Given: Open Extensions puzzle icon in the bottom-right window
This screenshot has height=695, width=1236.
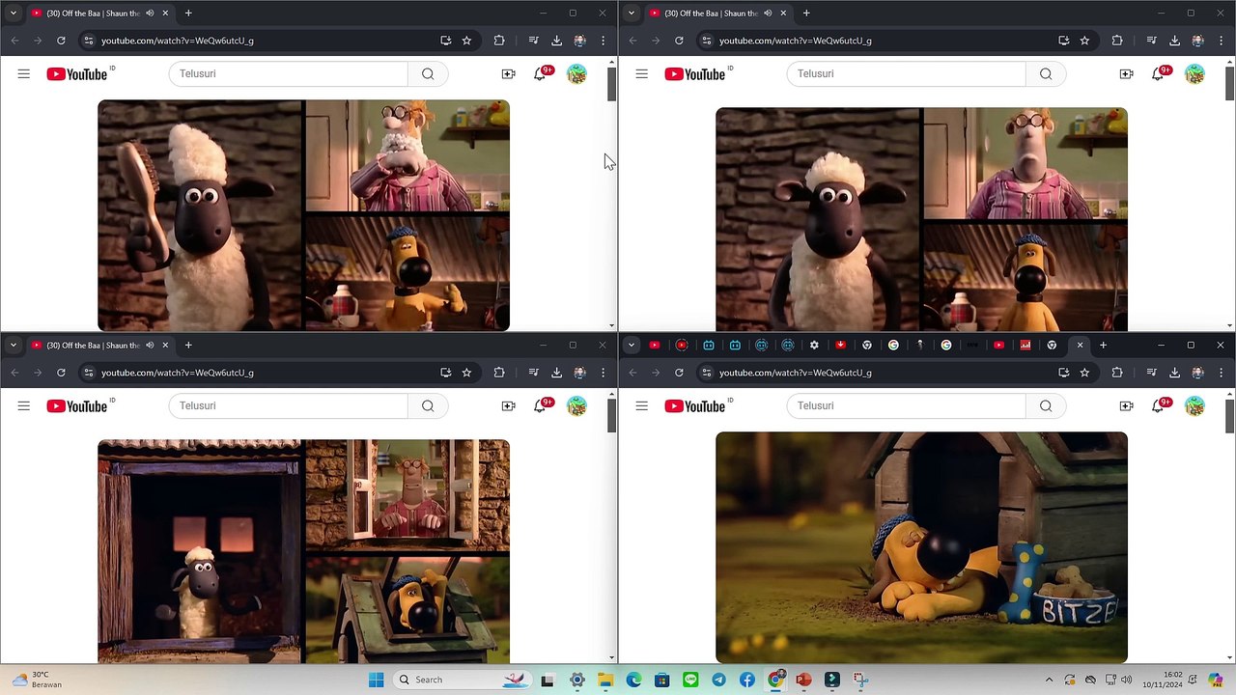Looking at the screenshot, I should click(x=1117, y=373).
